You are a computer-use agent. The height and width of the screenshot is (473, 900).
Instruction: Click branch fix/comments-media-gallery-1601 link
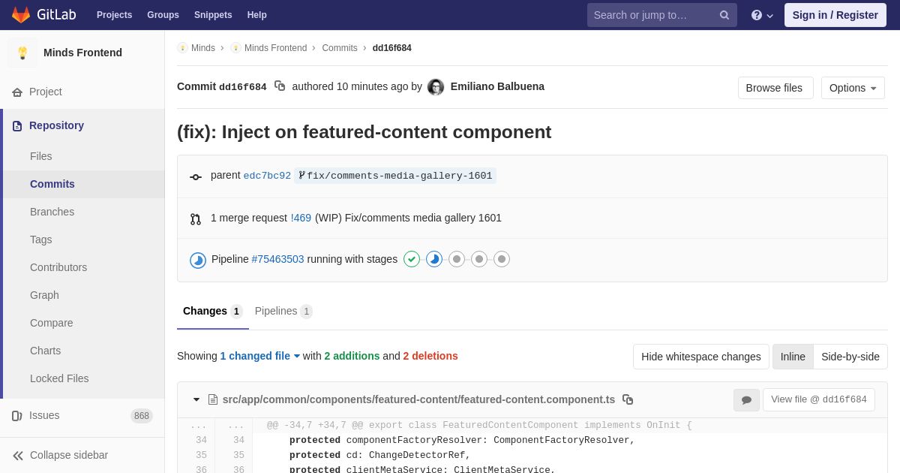point(395,176)
